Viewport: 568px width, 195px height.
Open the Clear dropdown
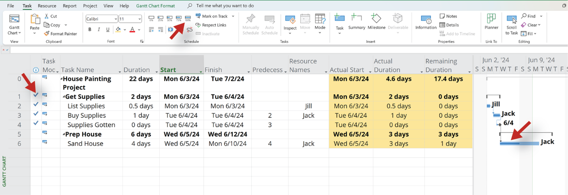tap(531, 25)
